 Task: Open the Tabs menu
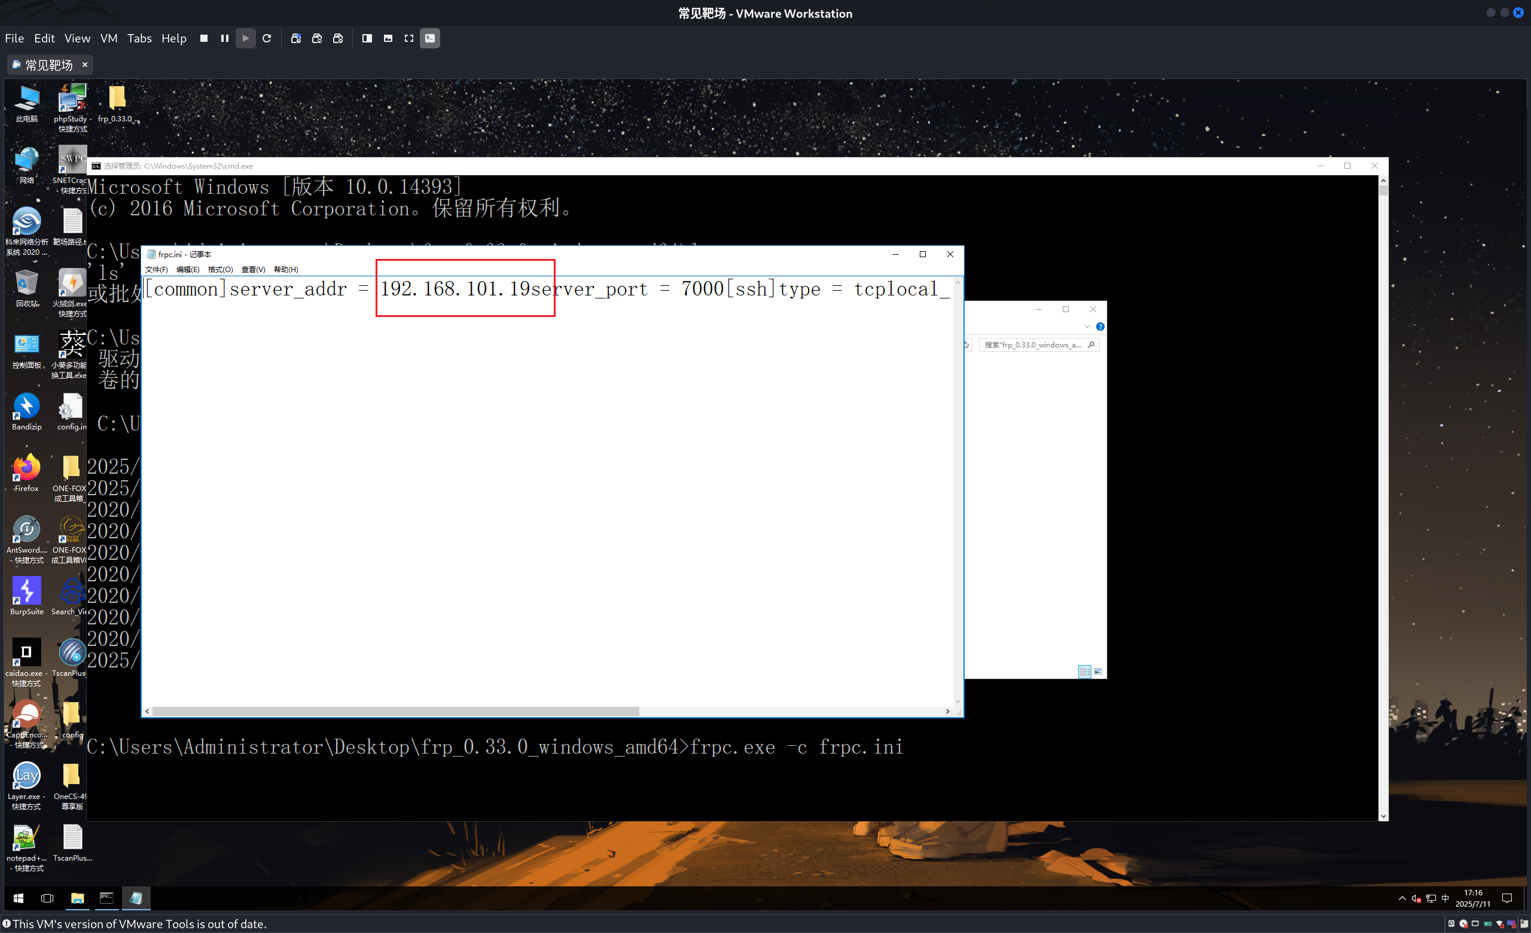(139, 38)
